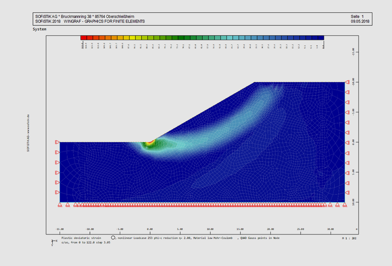This screenshot has width=392, height=266.
Task: Click the top-left support triangle on the left edge
Action: (57, 142)
